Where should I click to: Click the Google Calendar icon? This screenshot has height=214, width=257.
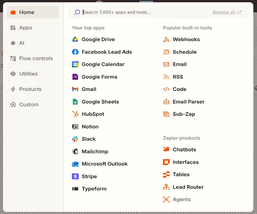click(75, 64)
